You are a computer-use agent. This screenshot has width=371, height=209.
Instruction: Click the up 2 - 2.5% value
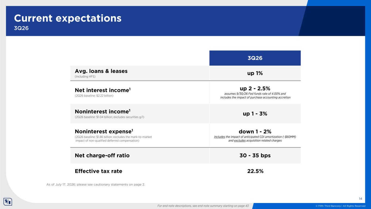click(255, 88)
